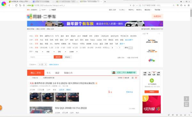Open the 奇瑞 QQ3 2008款 listing title
The image size is (192, 117).
point(71,108)
